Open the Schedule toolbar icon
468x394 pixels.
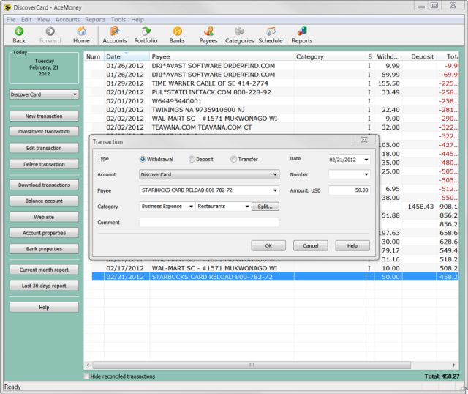271,31
